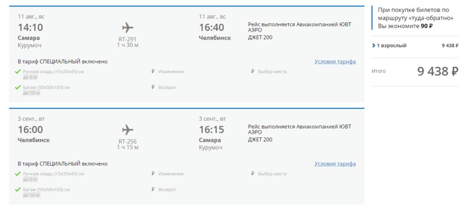This screenshot has height=210, width=467.
Task: Click the airplane icon for flight RT-291
Action: [x=128, y=28]
